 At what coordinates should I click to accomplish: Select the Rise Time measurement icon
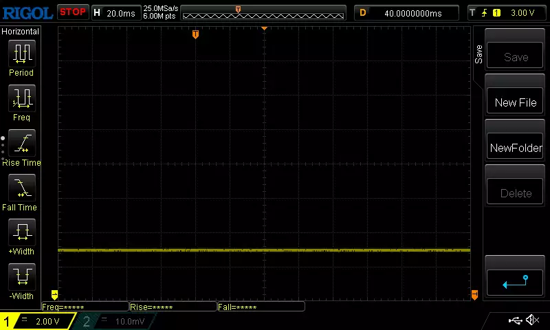click(x=22, y=143)
